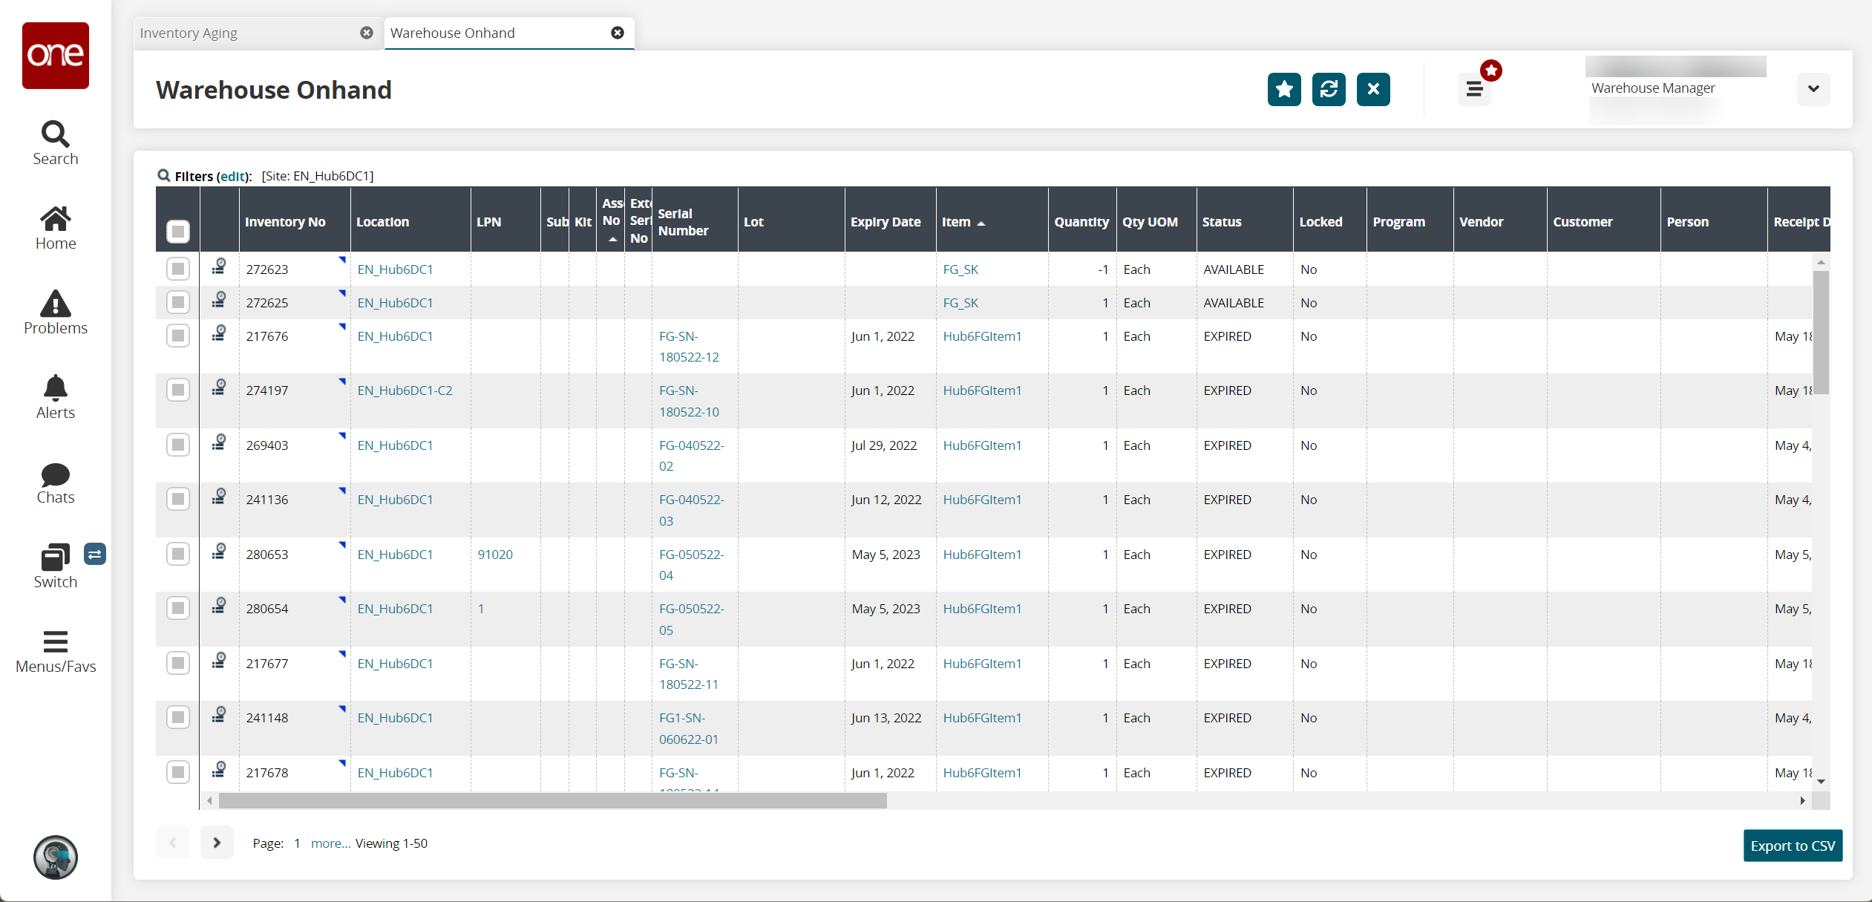Open location link EN_Hub6DC1-C2

tap(405, 390)
